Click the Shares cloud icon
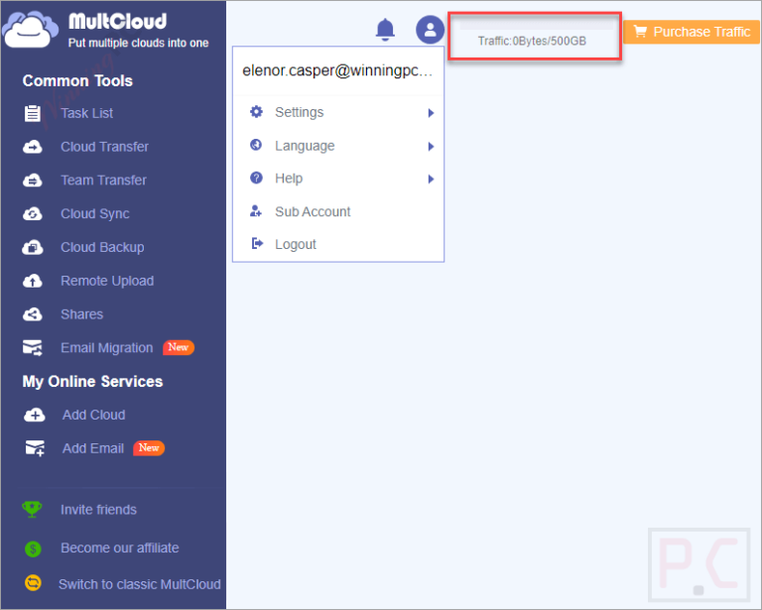This screenshot has width=762, height=610. [33, 314]
